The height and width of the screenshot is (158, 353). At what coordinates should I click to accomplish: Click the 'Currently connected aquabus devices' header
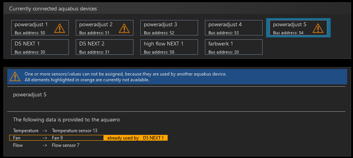click(x=53, y=8)
